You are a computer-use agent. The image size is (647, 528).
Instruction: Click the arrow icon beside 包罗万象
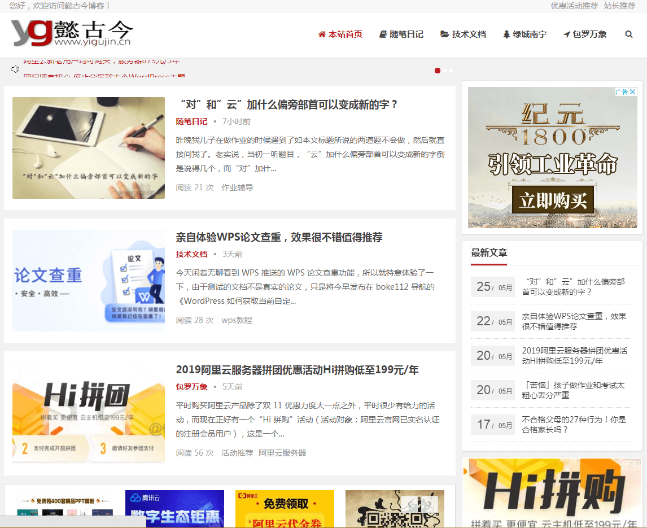pyautogui.click(x=567, y=34)
